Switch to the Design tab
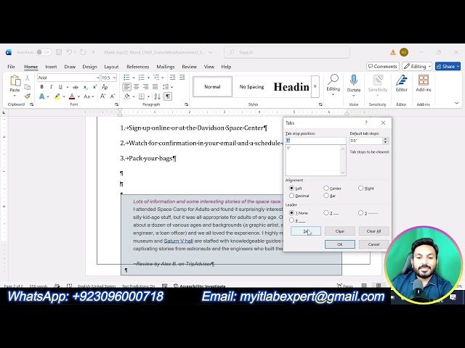Image resolution: width=465 pixels, height=348 pixels. tap(89, 67)
